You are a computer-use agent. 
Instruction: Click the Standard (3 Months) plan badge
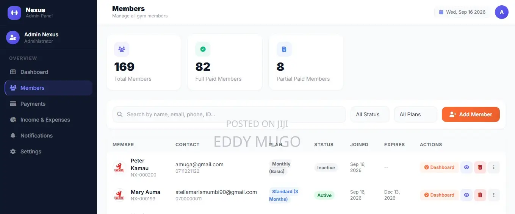point(284,195)
